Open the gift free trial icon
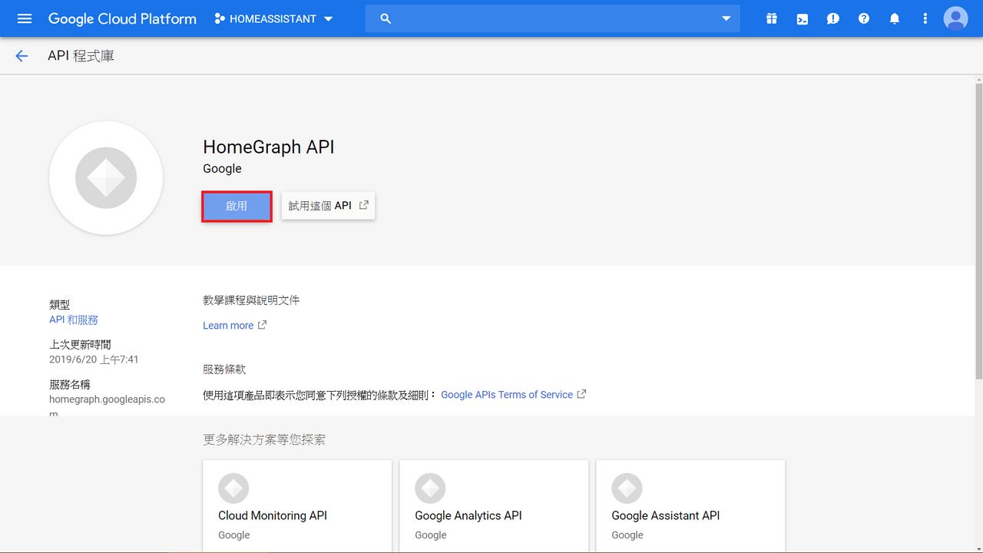Image resolution: width=983 pixels, height=553 pixels. click(772, 18)
